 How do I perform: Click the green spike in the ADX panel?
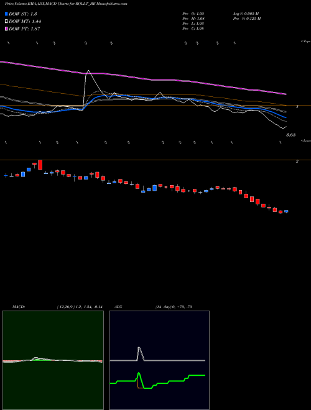[139, 373]
